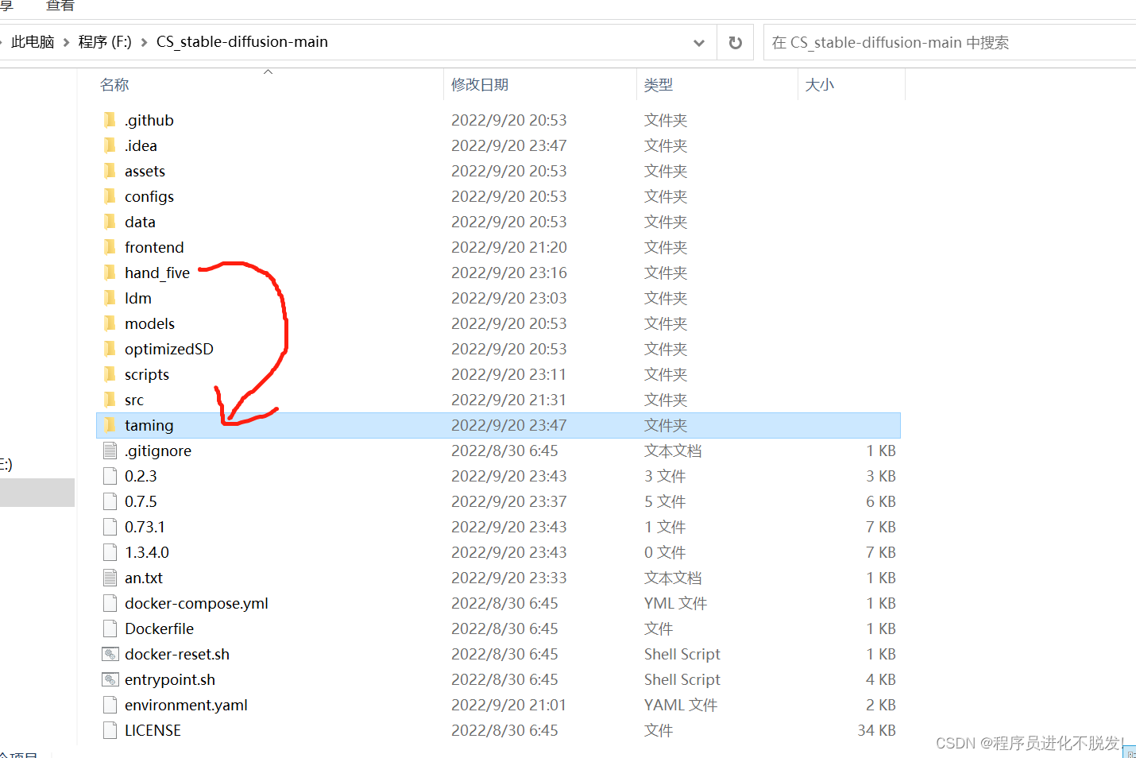
Task: Click the docker-reset.sh script icon
Action: pyautogui.click(x=110, y=654)
